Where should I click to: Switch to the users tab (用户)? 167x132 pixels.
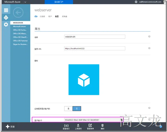[x=50, y=16]
